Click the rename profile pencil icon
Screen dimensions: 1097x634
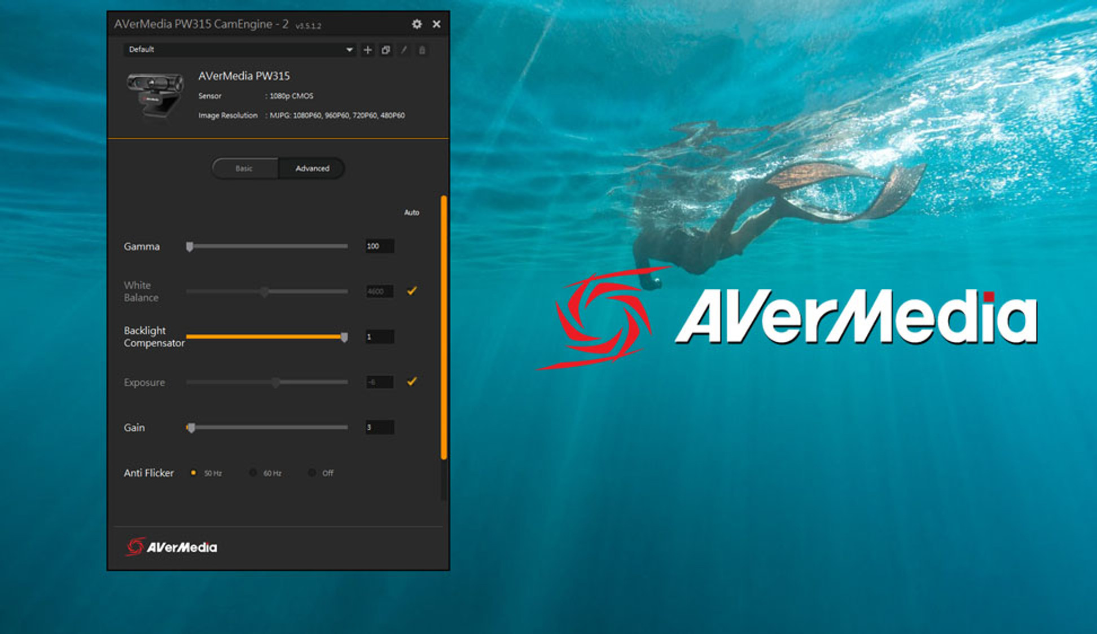pos(404,50)
